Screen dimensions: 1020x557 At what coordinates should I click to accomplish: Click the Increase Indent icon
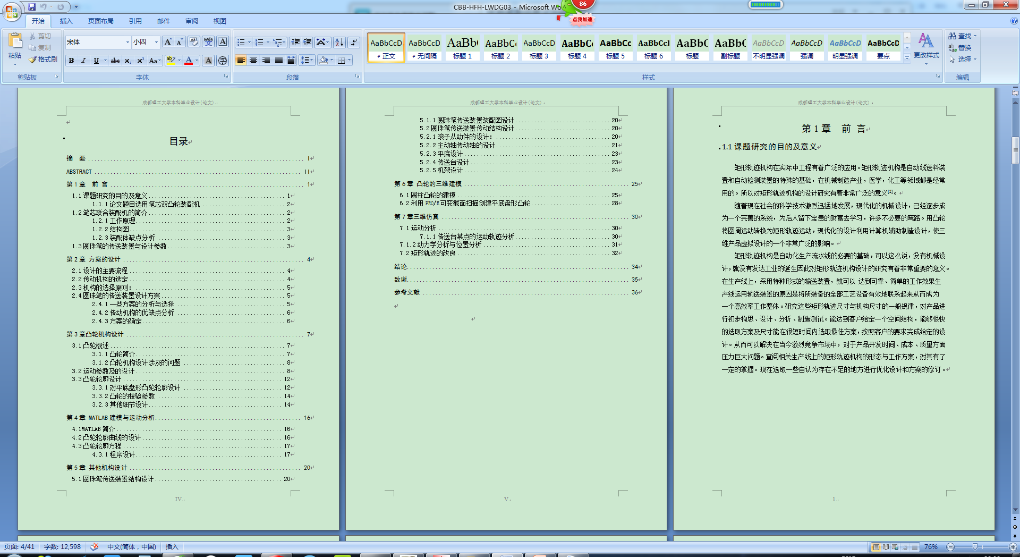[x=308, y=43]
